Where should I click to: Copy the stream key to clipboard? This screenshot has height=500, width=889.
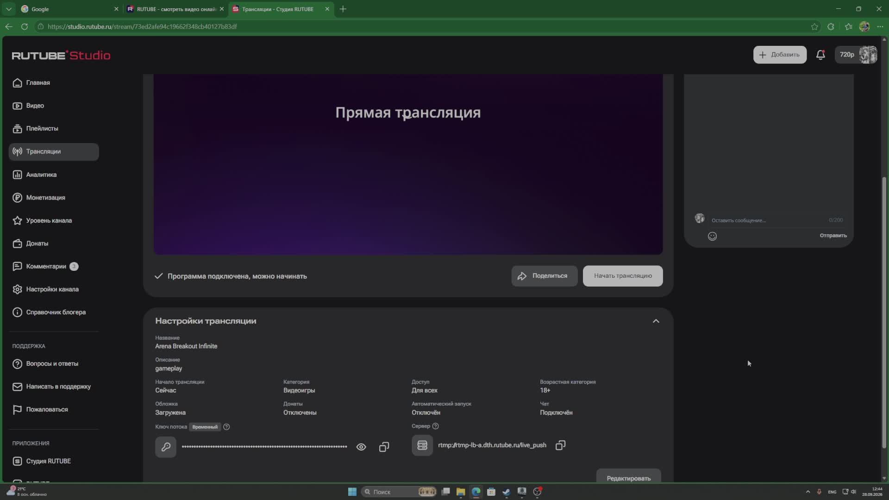pos(384,447)
